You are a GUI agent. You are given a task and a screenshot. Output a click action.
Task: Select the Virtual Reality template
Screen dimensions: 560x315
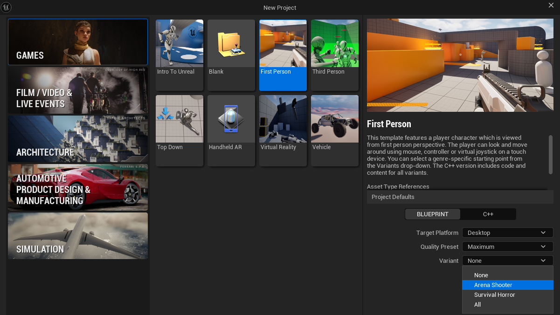[283, 130]
